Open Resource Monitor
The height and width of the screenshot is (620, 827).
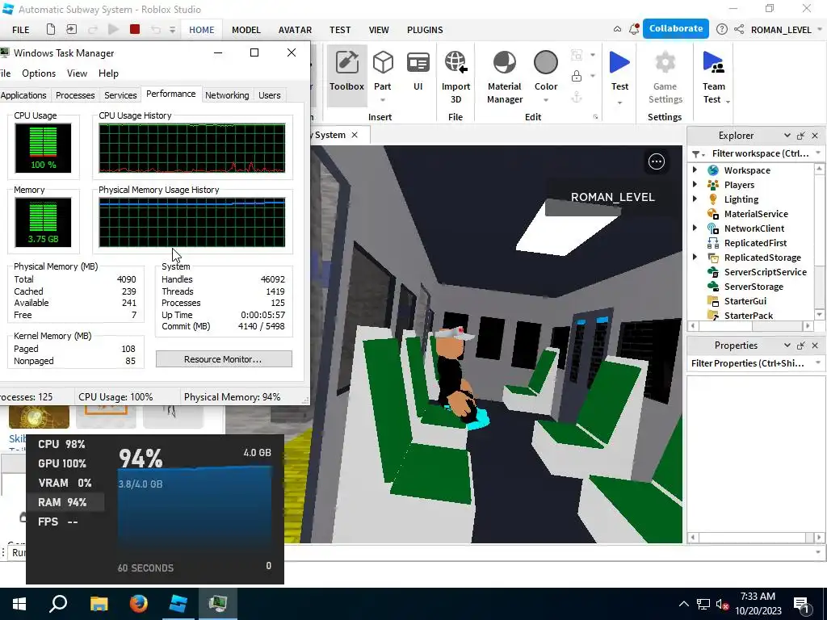pos(224,359)
